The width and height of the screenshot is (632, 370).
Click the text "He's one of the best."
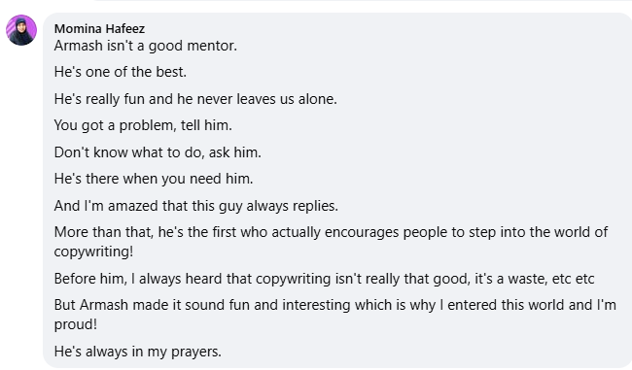coord(121,72)
